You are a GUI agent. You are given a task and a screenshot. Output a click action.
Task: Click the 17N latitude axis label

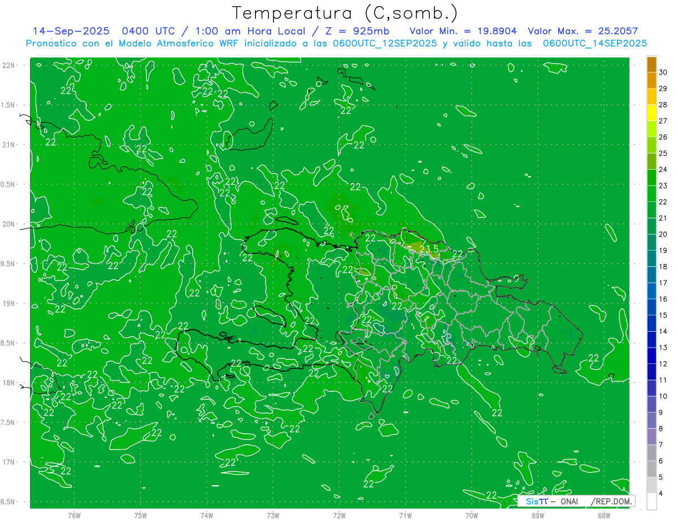point(9,462)
